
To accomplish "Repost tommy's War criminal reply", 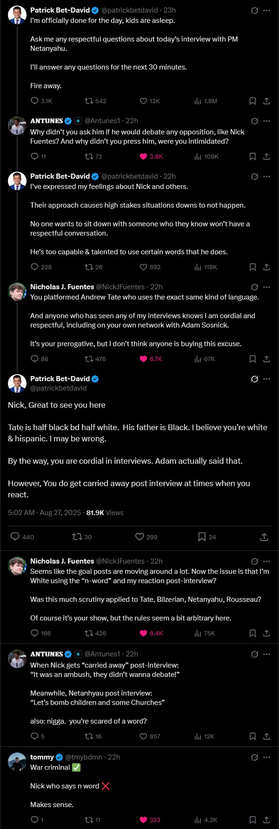I will (x=89, y=820).
